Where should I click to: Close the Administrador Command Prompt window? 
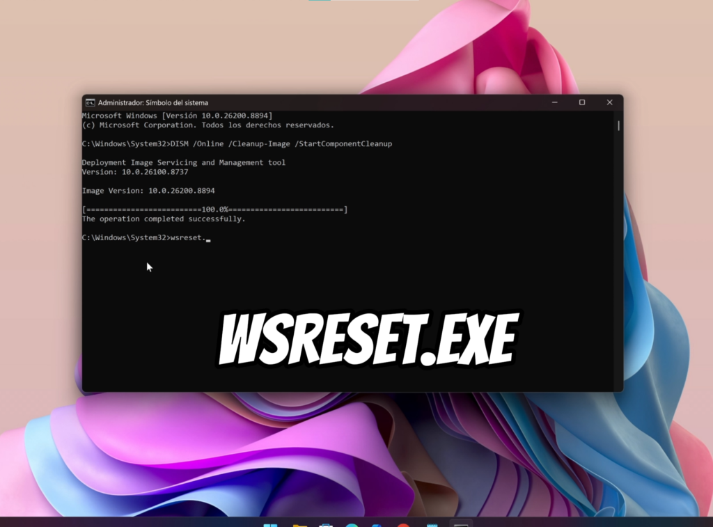[610, 102]
